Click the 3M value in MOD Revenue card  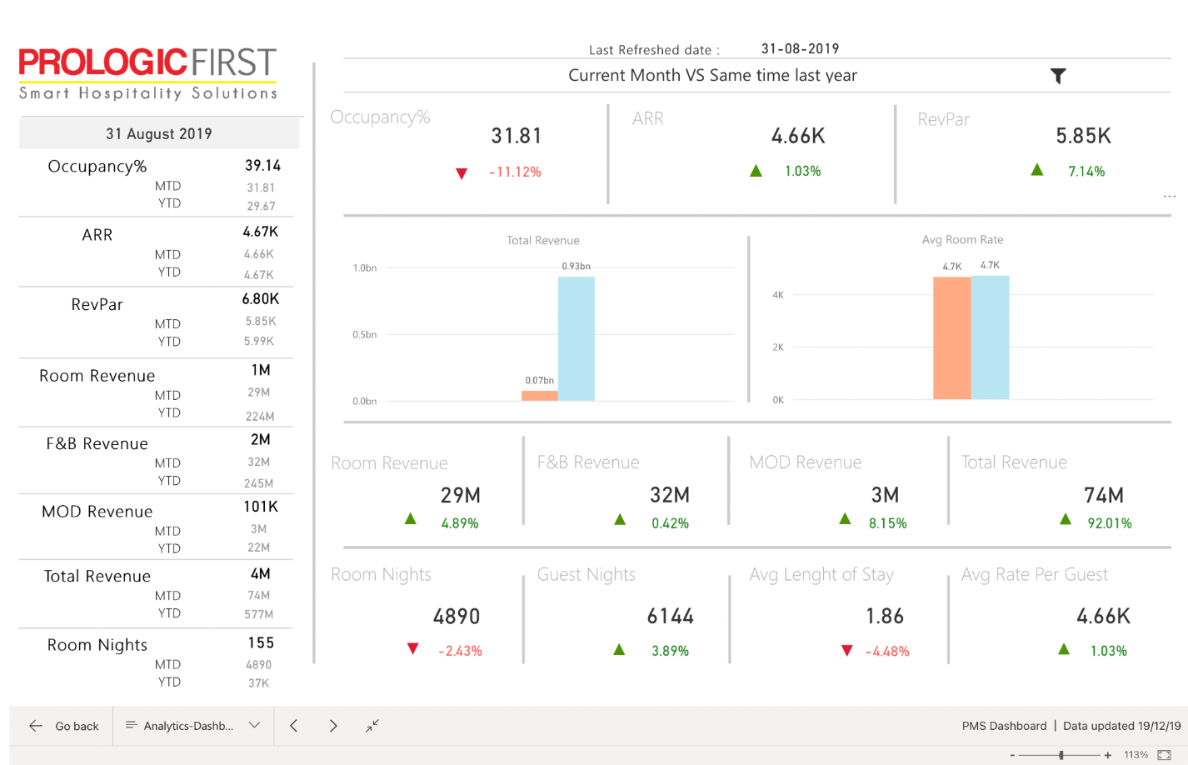[x=885, y=495]
